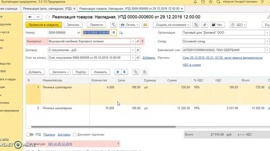Expand Создать на основании dropdown
This screenshot has width=270, height=151.
point(172,25)
